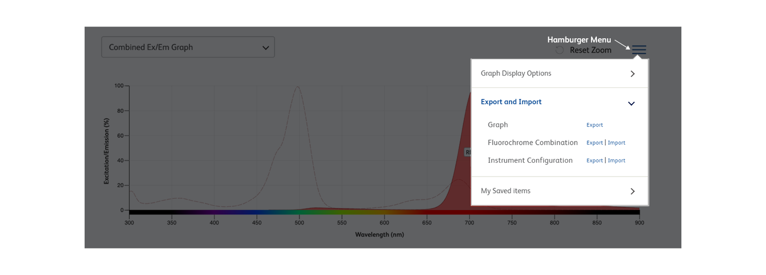Collapse Export and Import using its chevron
This screenshot has width=766, height=275.
click(631, 103)
